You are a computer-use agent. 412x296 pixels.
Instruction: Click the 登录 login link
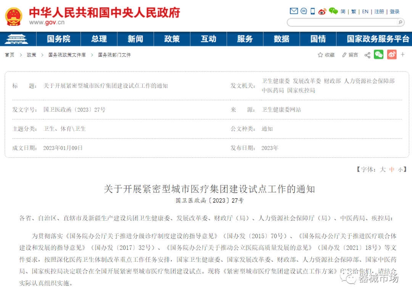(394, 11)
